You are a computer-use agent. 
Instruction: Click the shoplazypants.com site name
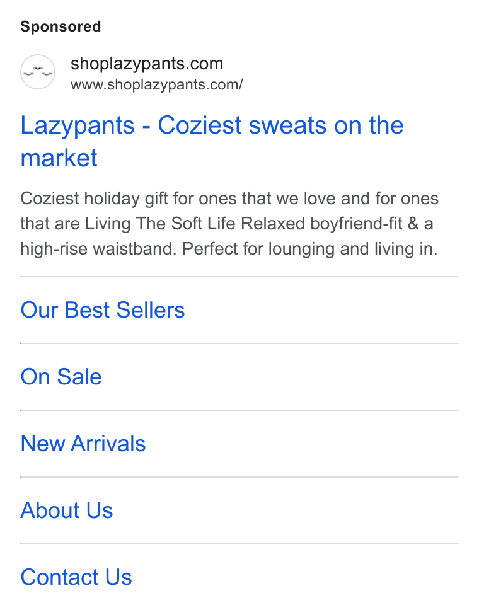point(147,64)
